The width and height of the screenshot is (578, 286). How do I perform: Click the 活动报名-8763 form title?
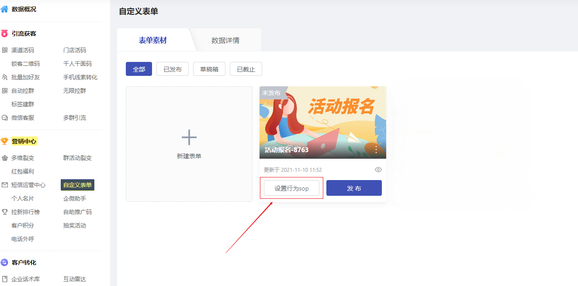pos(287,150)
